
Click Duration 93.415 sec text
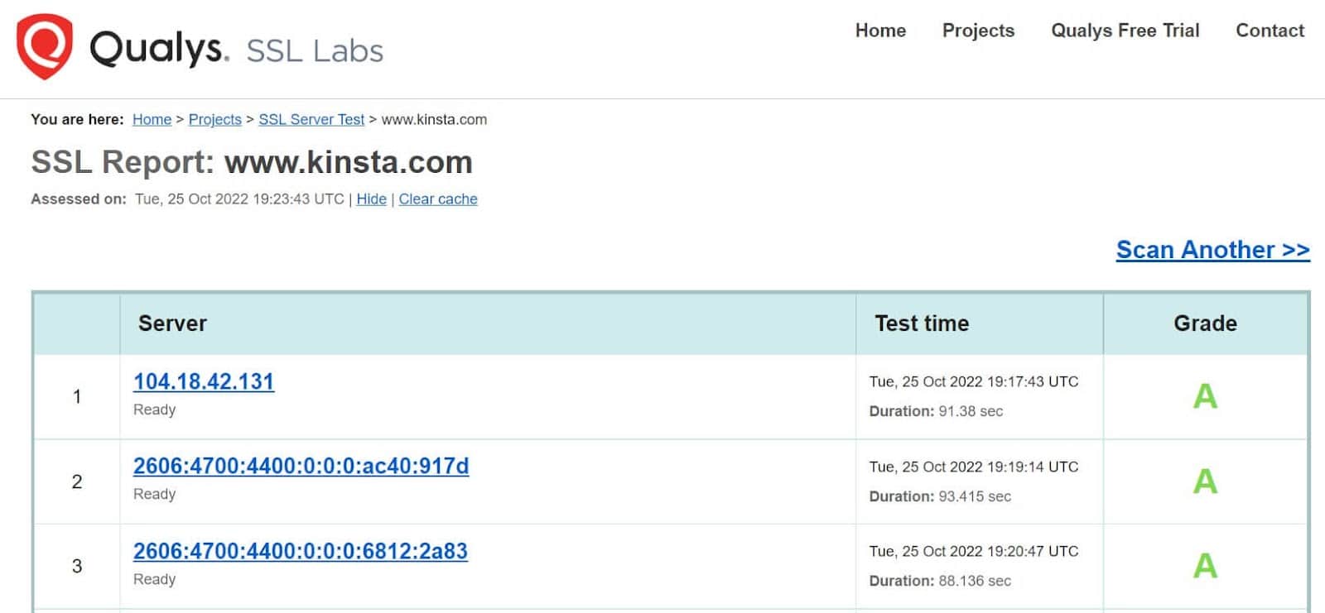tap(940, 496)
